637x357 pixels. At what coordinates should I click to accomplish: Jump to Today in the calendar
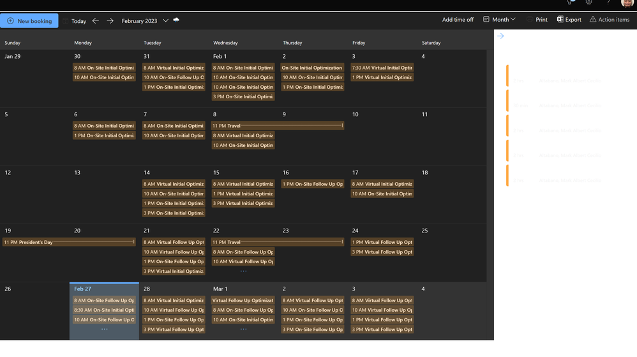(x=75, y=20)
